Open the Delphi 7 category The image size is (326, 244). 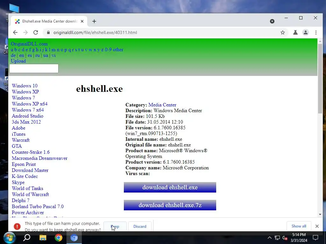20,200
